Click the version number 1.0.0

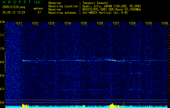pyautogui.click(x=37, y=2)
